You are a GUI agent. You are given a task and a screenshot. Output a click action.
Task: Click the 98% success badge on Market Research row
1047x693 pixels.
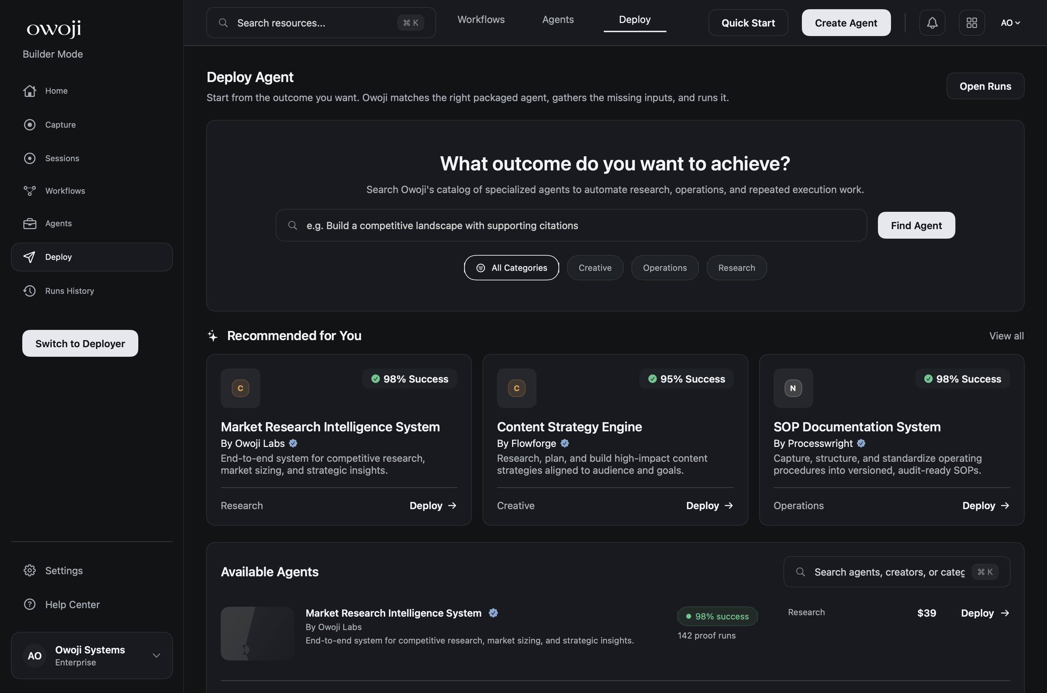coord(717,616)
